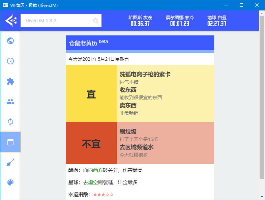Screen dimensions: 265x200
Task: Click the 地球 白昼 timer
Action: (x=217, y=21)
